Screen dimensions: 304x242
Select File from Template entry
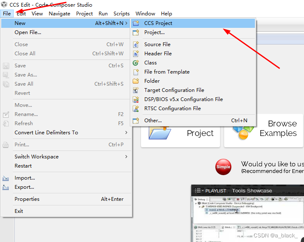tap(193, 72)
